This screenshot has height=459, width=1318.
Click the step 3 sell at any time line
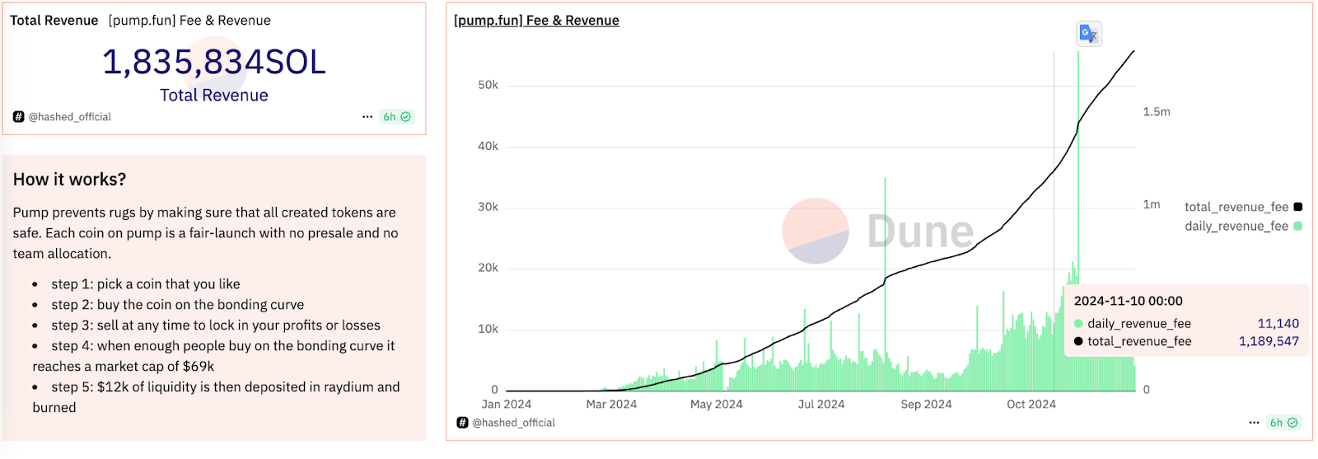[x=216, y=326]
